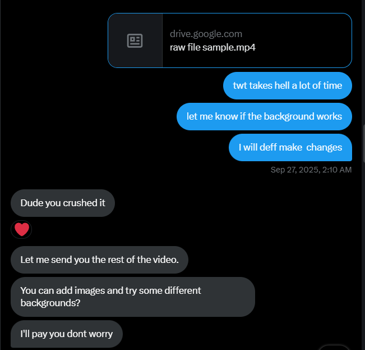This screenshot has height=350, width=365.
Task: Select the 'add images and try different backgrounds' message
Action: (x=133, y=297)
